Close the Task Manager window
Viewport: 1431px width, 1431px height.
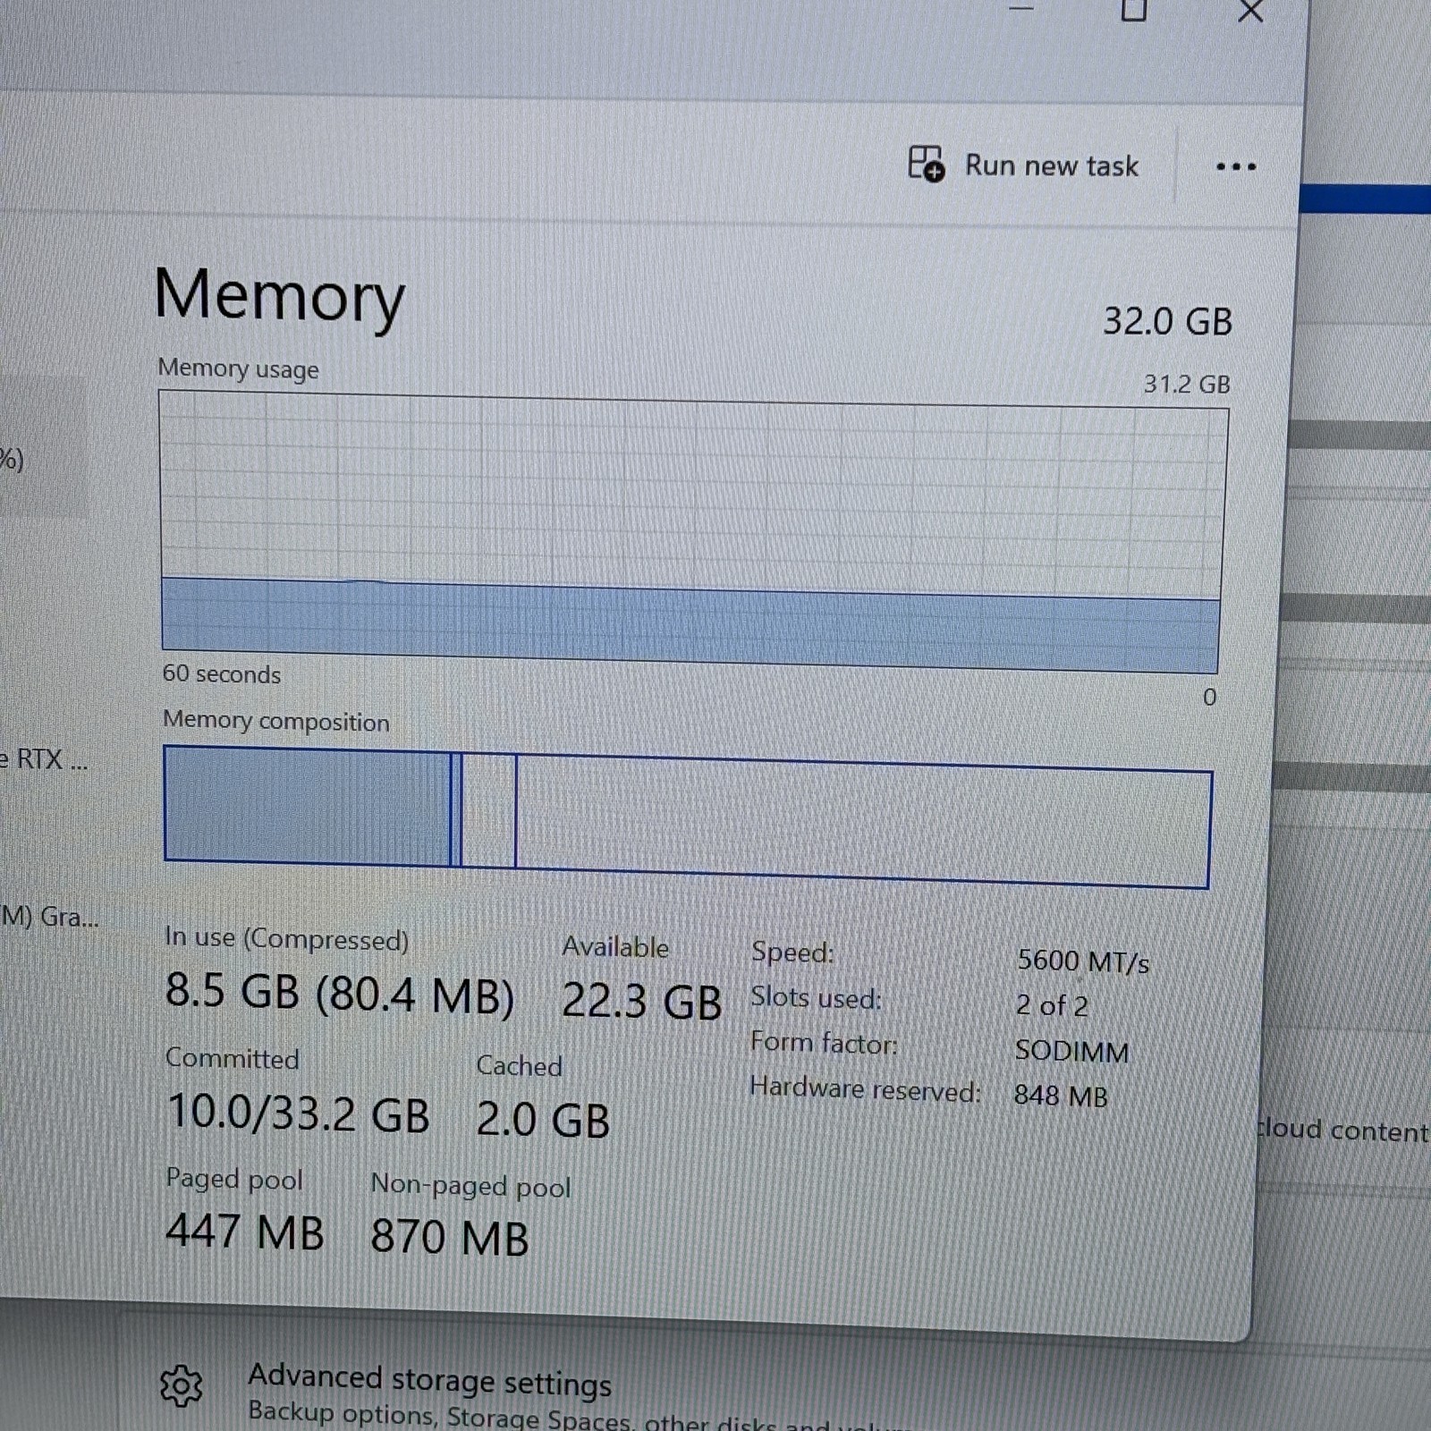[x=1250, y=12]
